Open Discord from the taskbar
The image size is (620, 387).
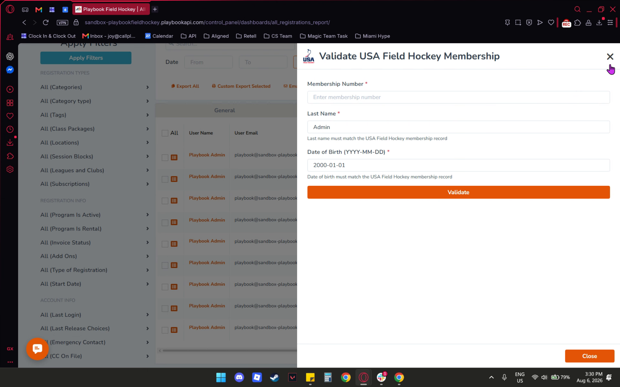[x=239, y=377]
